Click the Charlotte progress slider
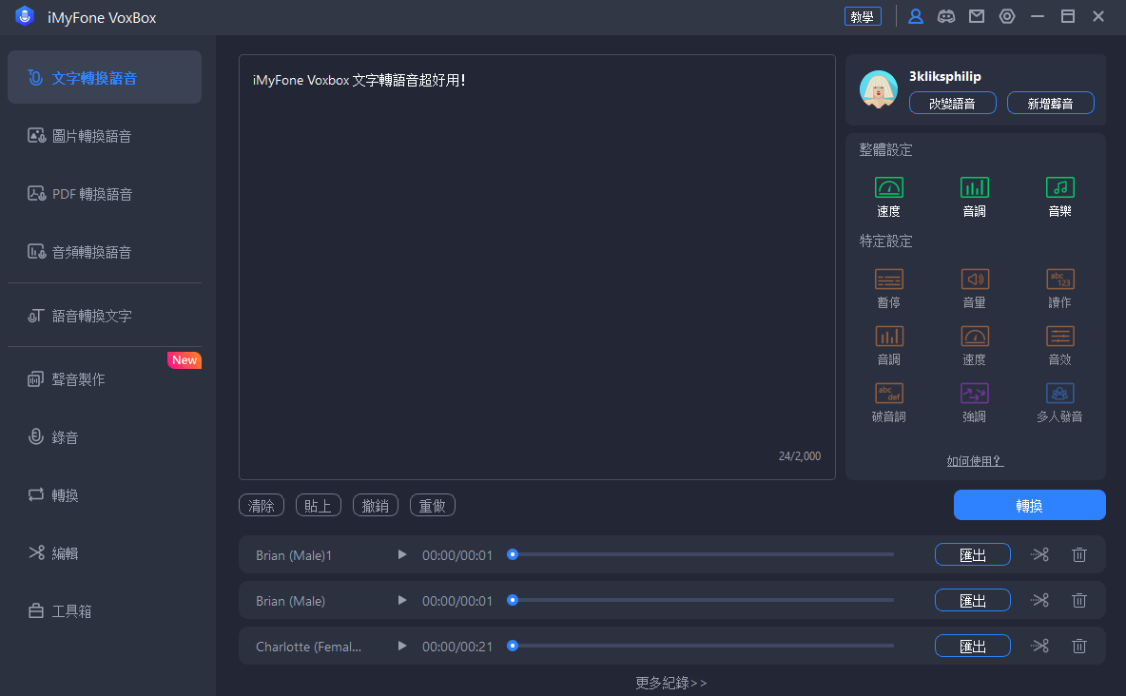 click(x=701, y=646)
